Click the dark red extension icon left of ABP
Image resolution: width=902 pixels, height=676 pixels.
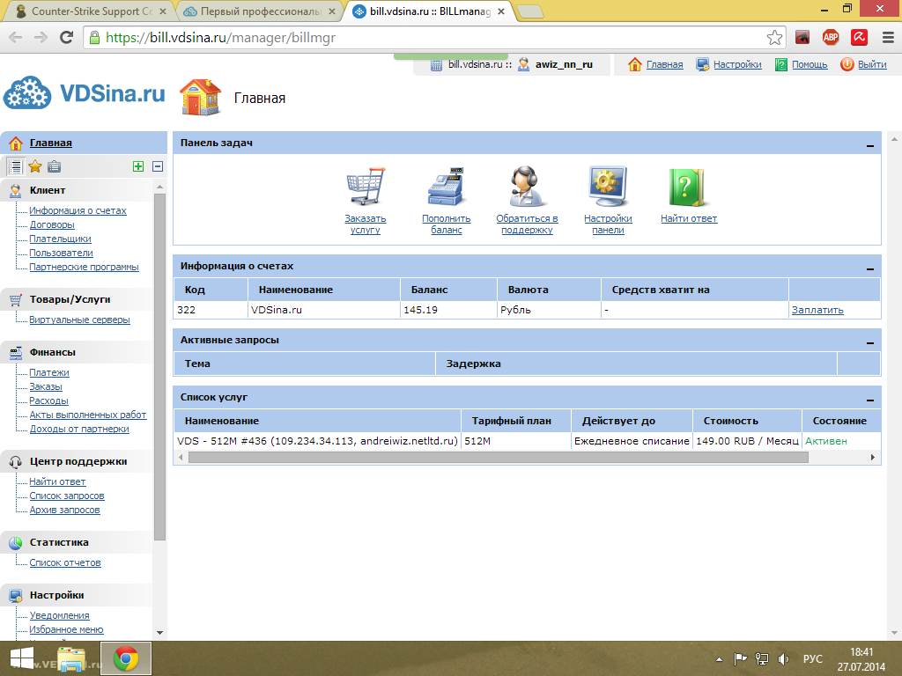802,38
